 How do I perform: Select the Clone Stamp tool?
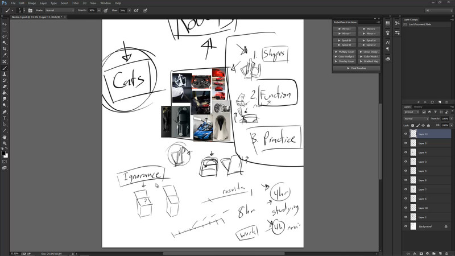click(5, 75)
